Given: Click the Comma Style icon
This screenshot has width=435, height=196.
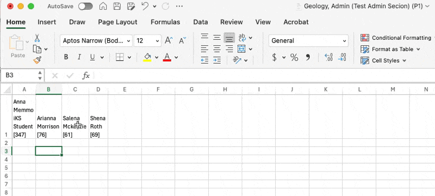Looking at the screenshot, I should pyautogui.click(x=308, y=58).
